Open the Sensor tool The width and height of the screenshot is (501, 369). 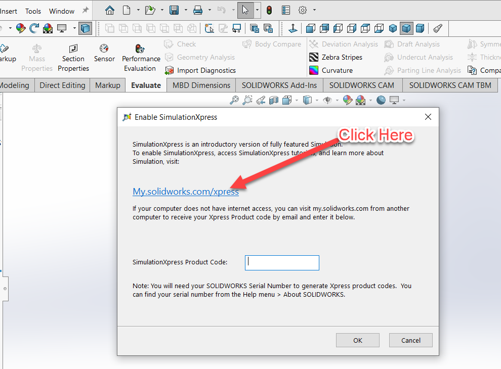click(x=104, y=52)
